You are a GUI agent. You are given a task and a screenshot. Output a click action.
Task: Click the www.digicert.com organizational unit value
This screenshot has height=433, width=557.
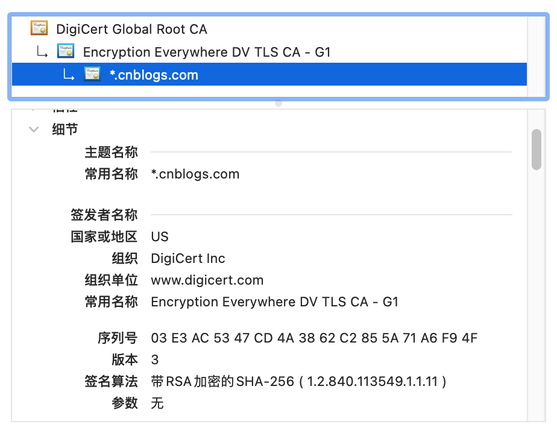(207, 280)
